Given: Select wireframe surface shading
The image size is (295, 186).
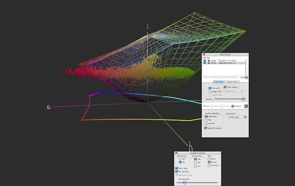Looking at the screenshot, I should point(206,117).
